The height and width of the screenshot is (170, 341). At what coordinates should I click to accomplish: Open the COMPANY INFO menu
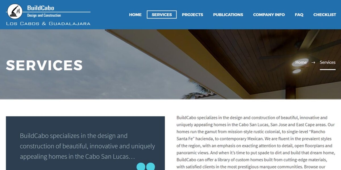[269, 15]
